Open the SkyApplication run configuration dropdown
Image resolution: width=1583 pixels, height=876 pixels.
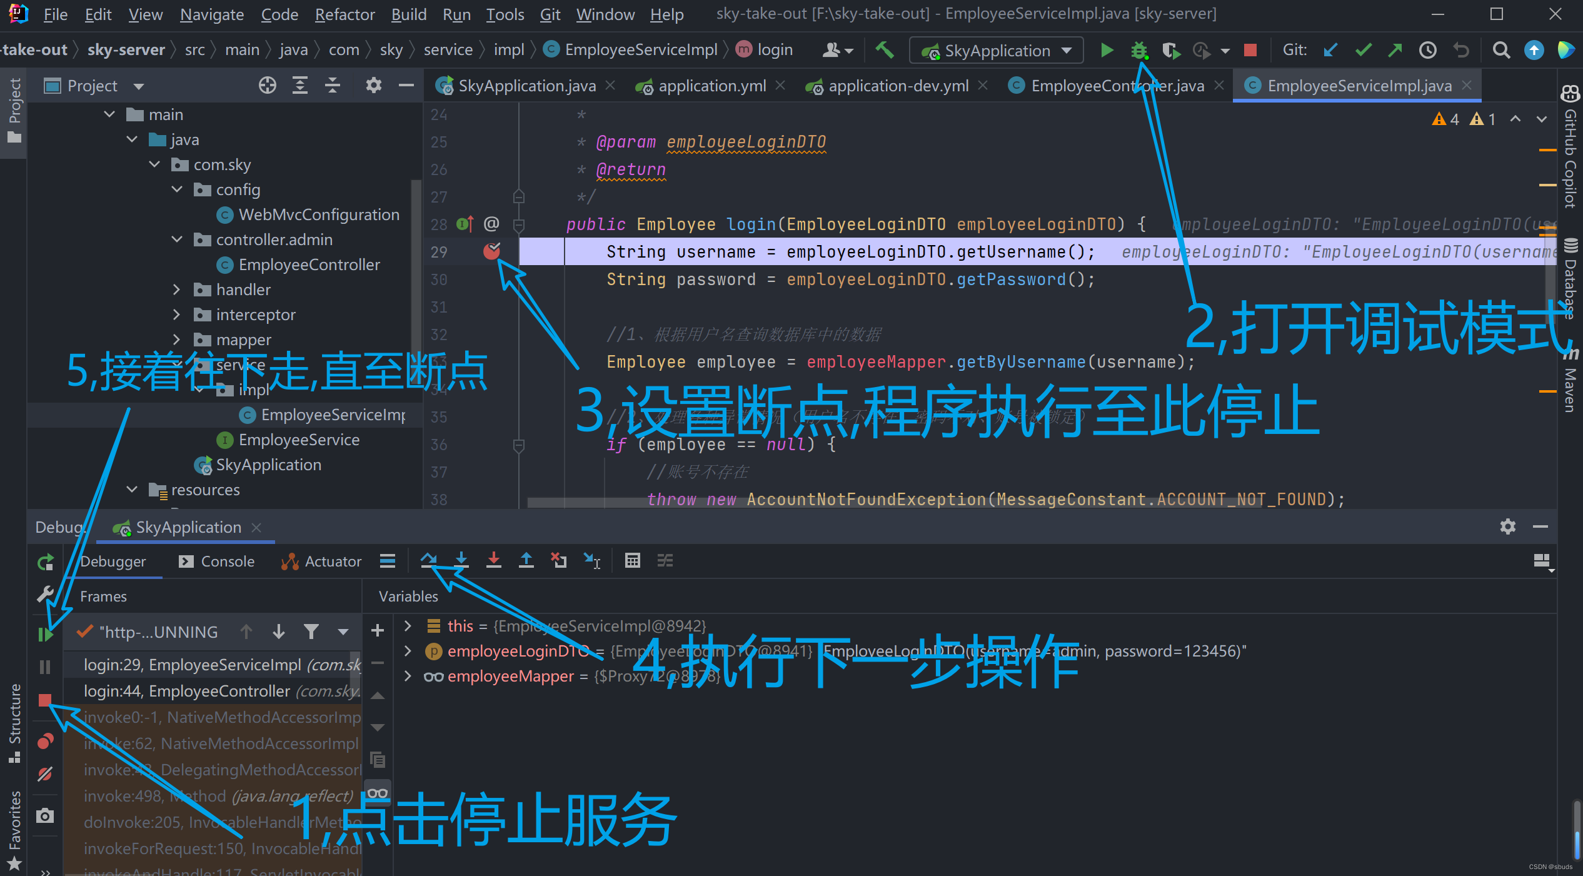point(997,51)
